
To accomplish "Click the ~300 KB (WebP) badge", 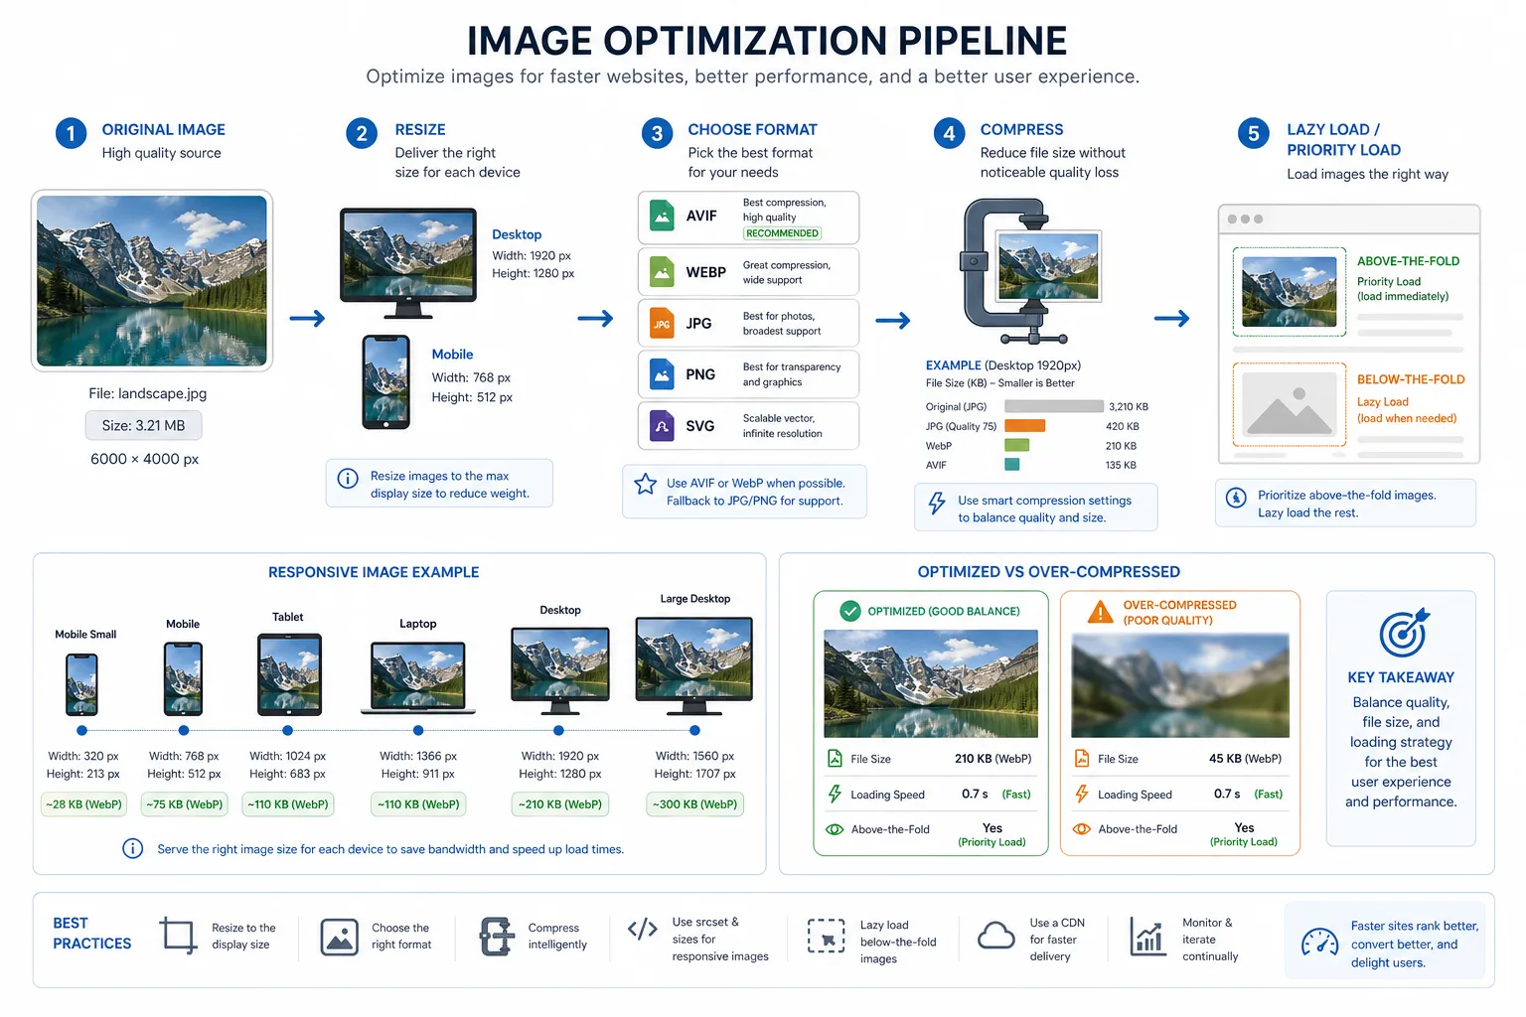I will [695, 804].
